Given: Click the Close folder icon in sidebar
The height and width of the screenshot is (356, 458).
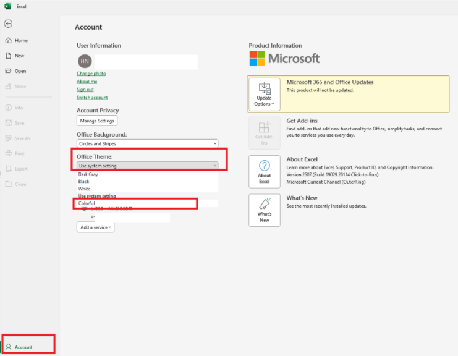Looking at the screenshot, I should (9, 184).
